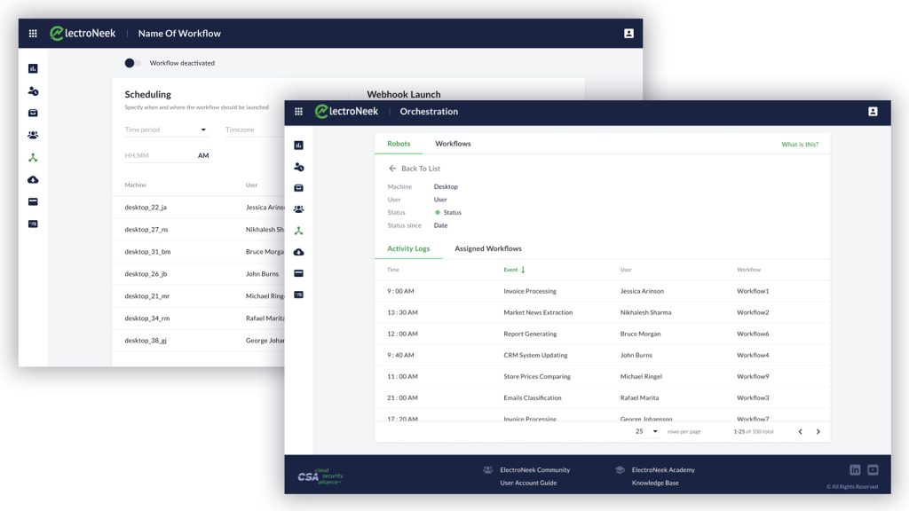Click the Workflow9 cell
The image size is (909, 511).
[x=753, y=376]
